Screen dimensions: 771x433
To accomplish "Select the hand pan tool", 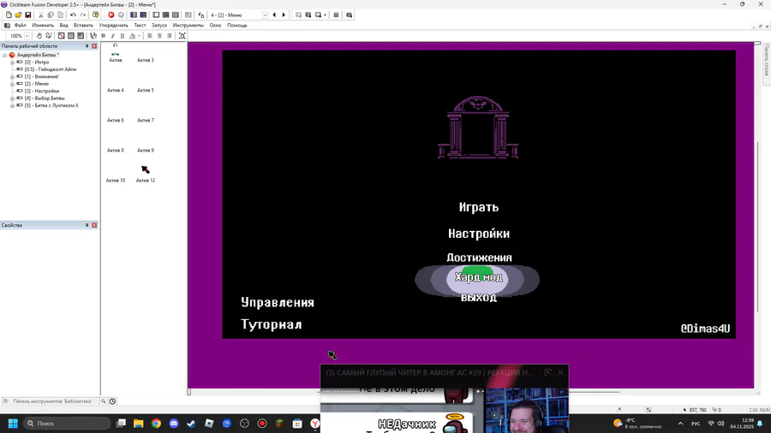I will point(39,36).
